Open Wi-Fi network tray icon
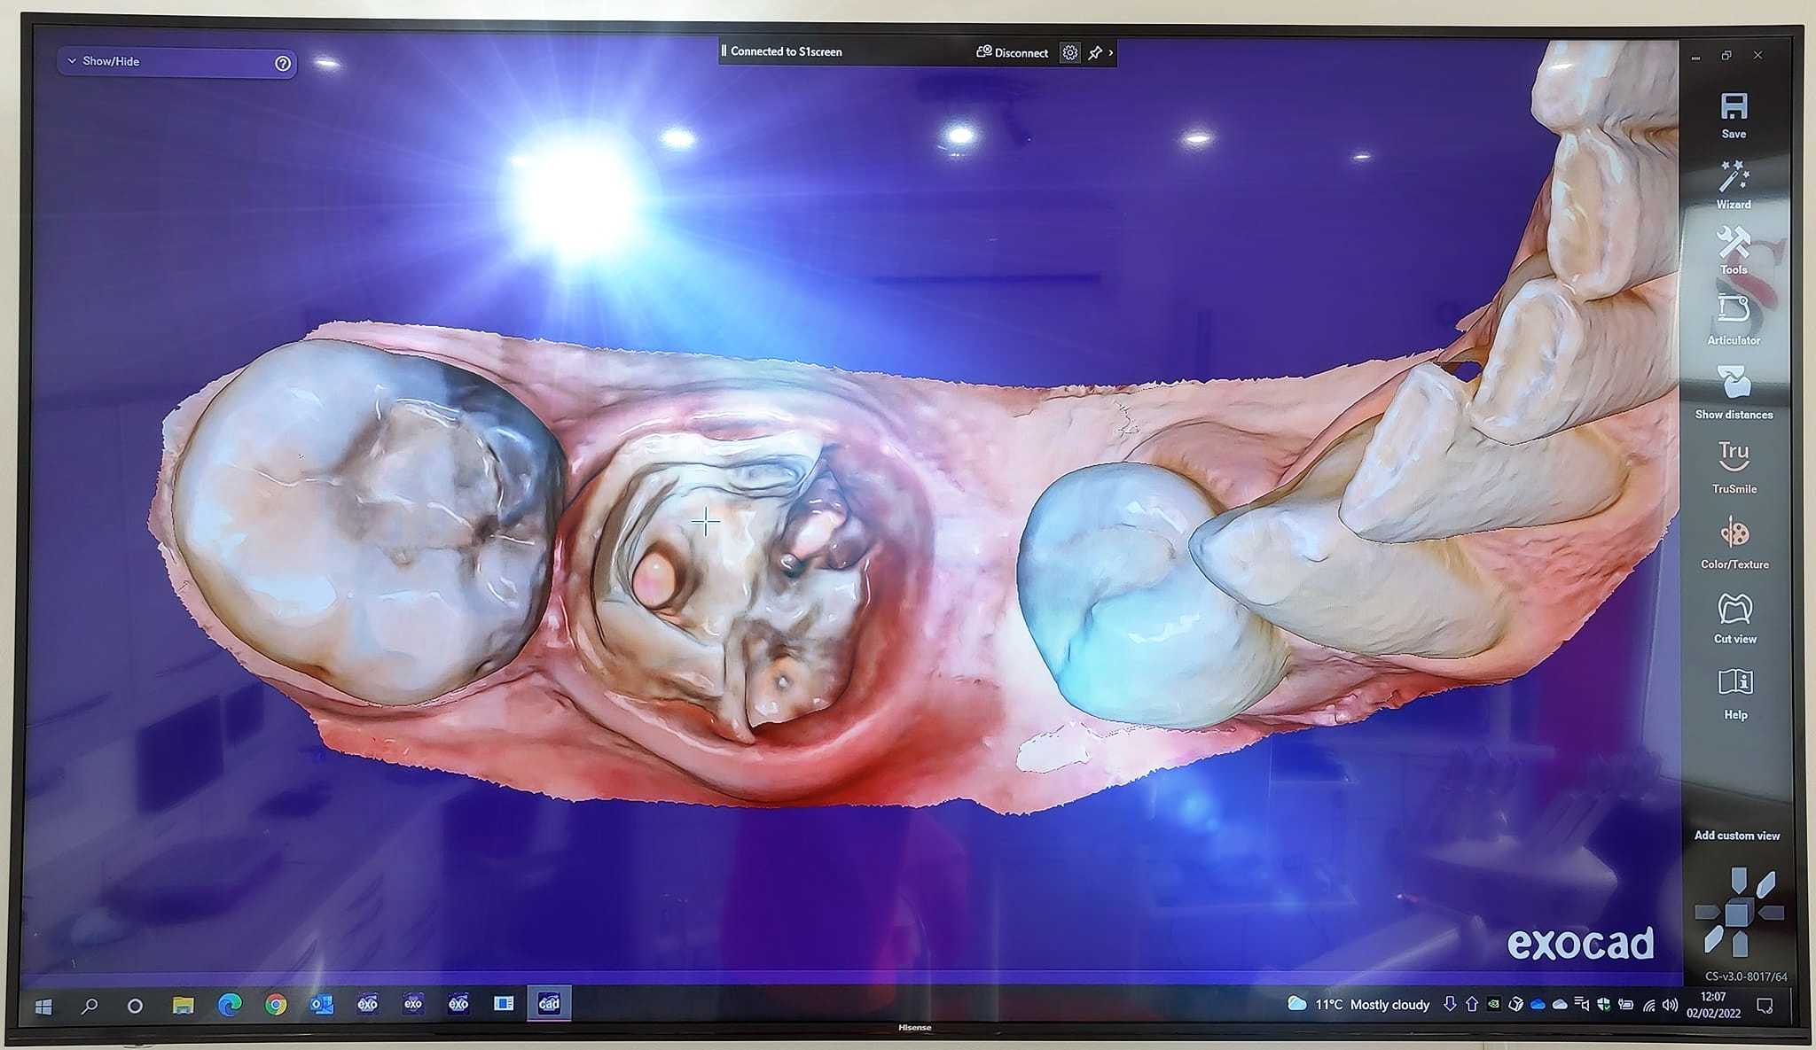 pos(1649,1005)
